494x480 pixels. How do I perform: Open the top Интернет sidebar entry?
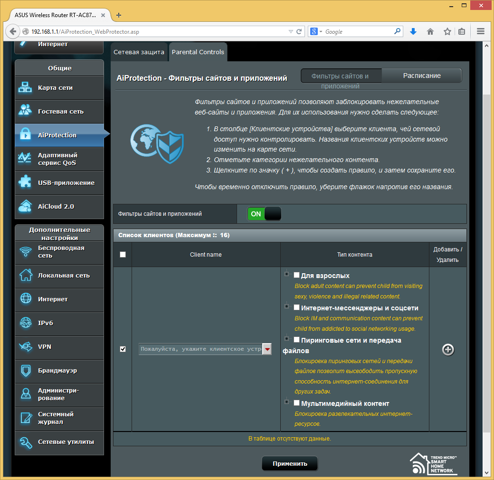point(59,47)
